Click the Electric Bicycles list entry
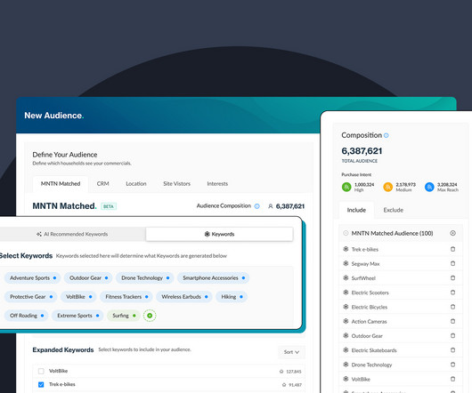This screenshot has height=393, width=472. pos(370,307)
